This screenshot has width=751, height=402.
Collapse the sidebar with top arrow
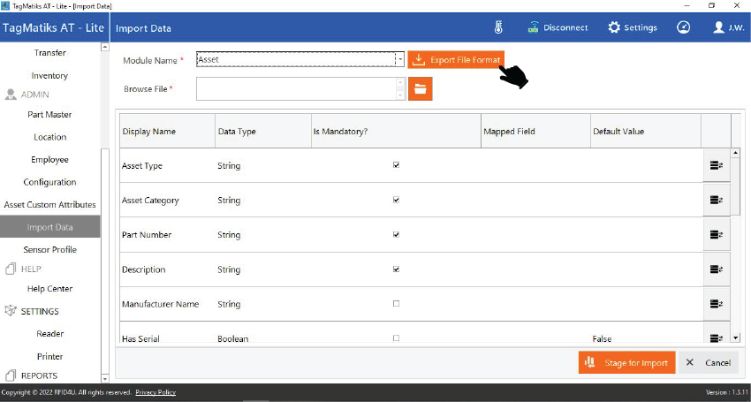click(106, 47)
